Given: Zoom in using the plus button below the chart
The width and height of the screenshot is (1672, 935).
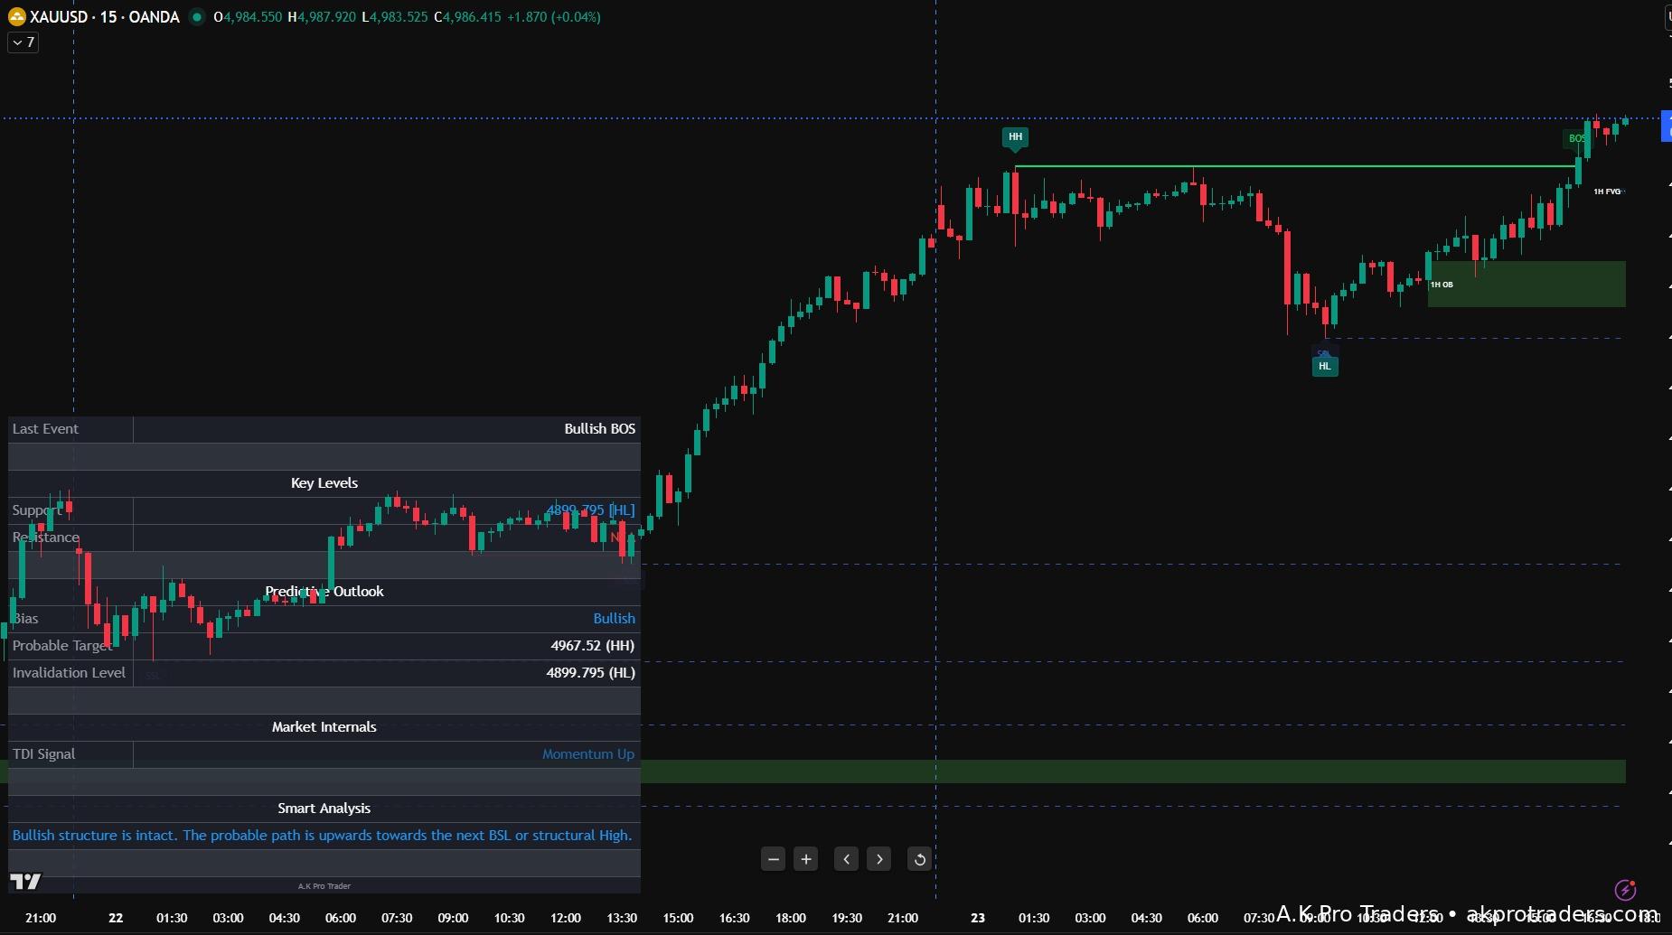Looking at the screenshot, I should (804, 859).
